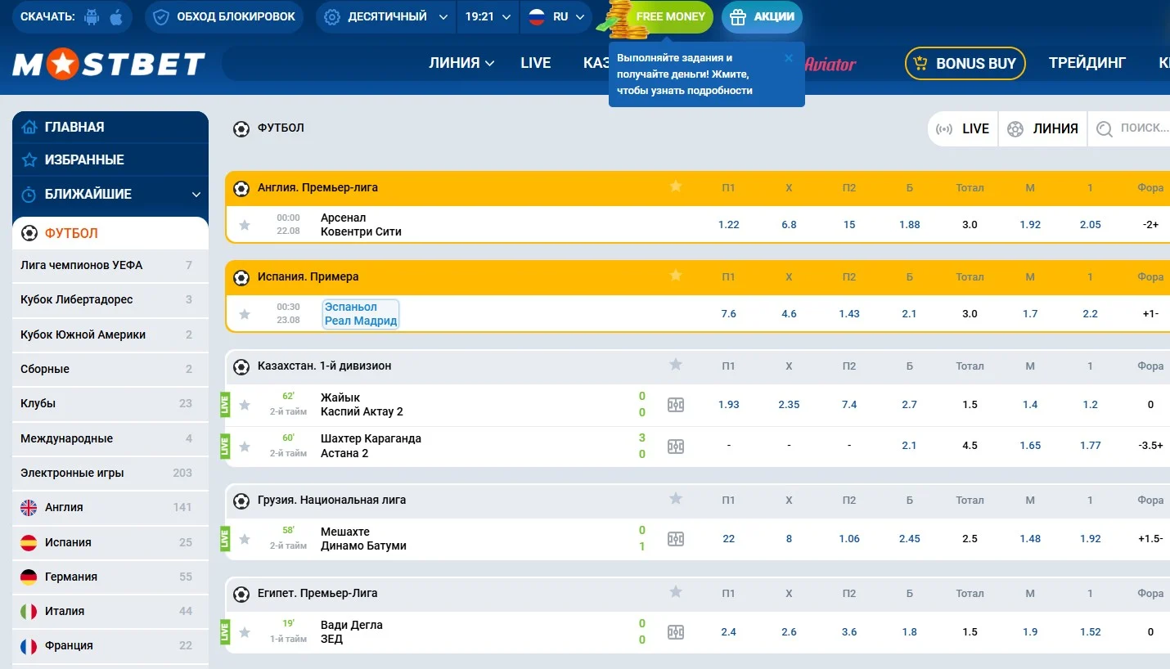Open the time zone dropdown showing 19:21
Screen dimensions: 1170x669
tap(488, 17)
